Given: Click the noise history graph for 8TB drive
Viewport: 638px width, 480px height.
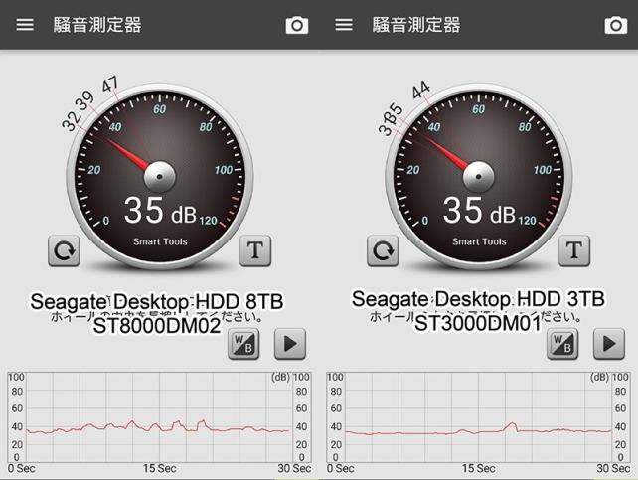Looking at the screenshot, I should point(159,416).
